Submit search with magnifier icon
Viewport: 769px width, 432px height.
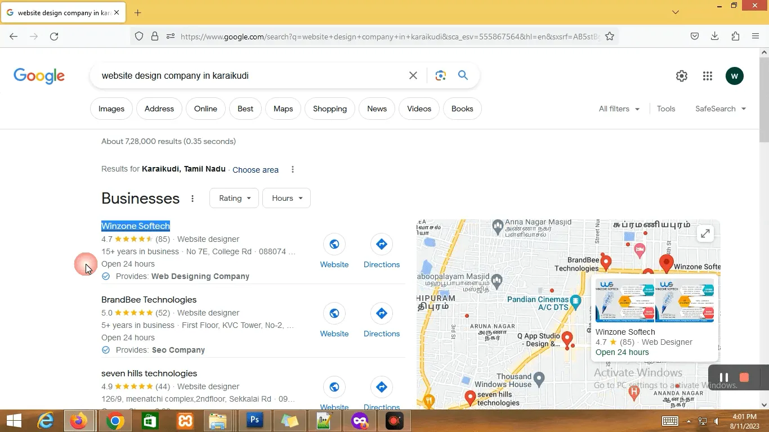pyautogui.click(x=463, y=75)
